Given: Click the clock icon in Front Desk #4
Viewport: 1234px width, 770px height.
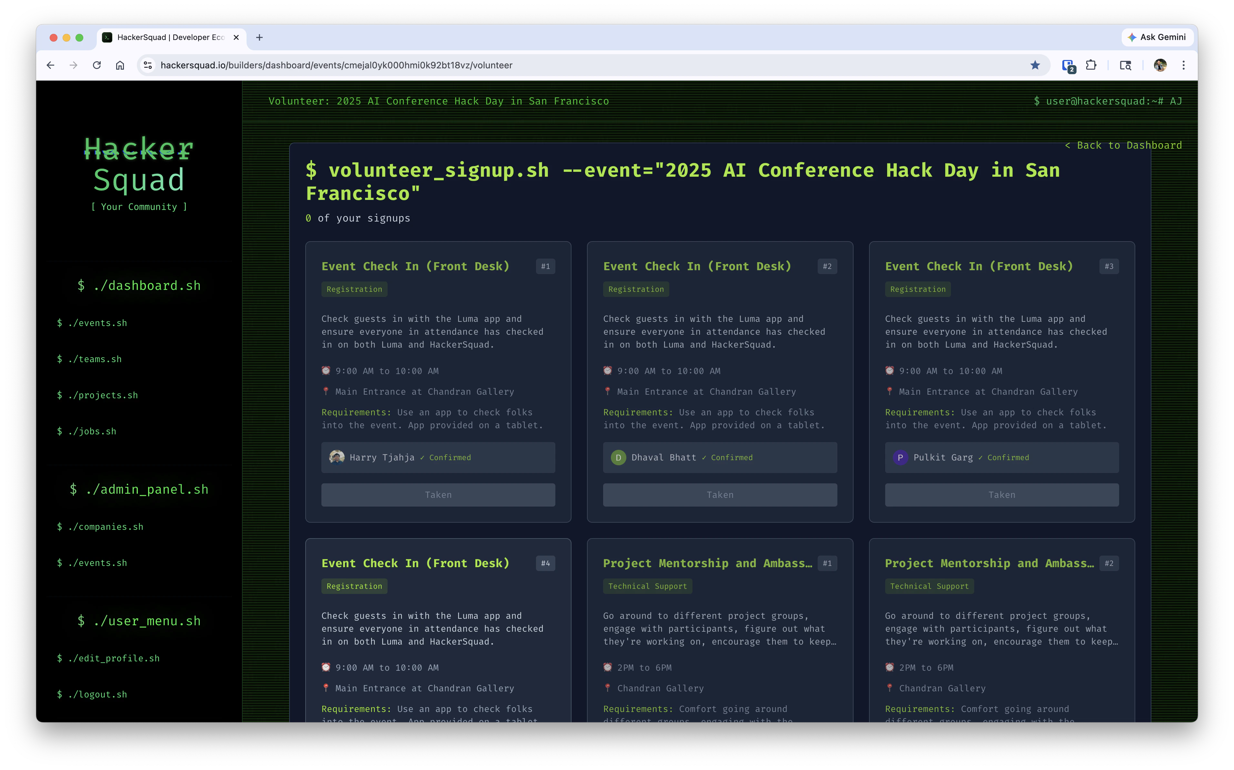Looking at the screenshot, I should pos(326,667).
